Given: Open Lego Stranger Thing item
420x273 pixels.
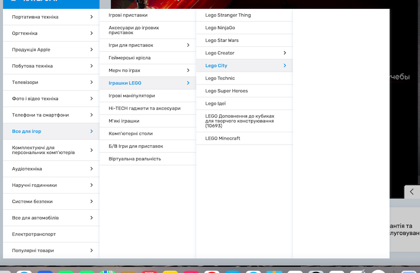Looking at the screenshot, I should (244, 15).
